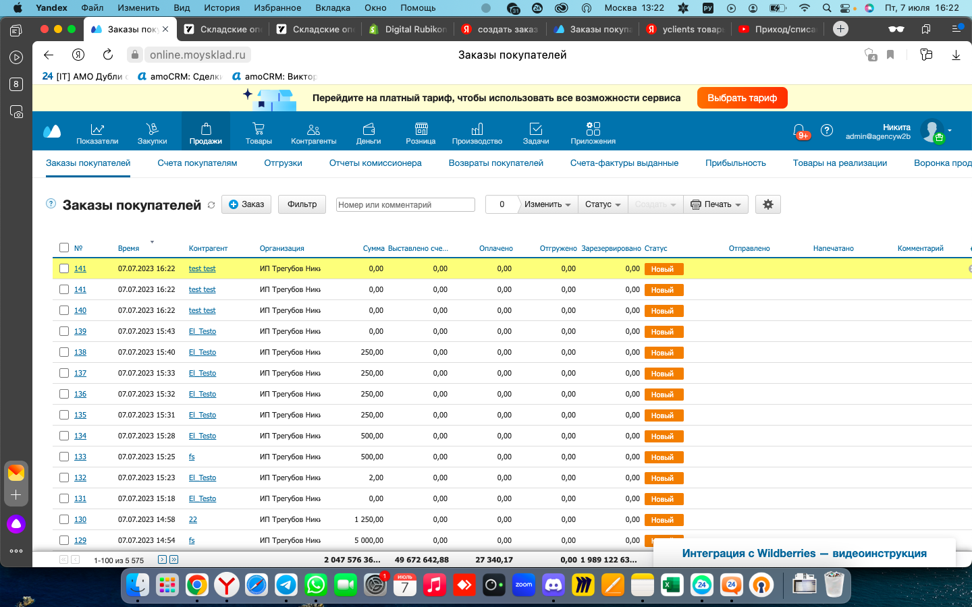Open Интеграция с Wildberries video instruction link
Image resolution: width=972 pixels, height=607 pixels.
(804, 553)
